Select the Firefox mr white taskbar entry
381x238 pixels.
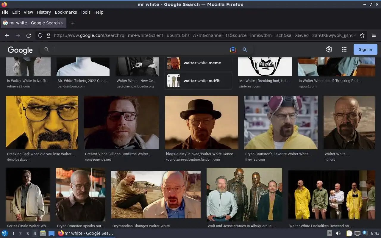pos(86,233)
